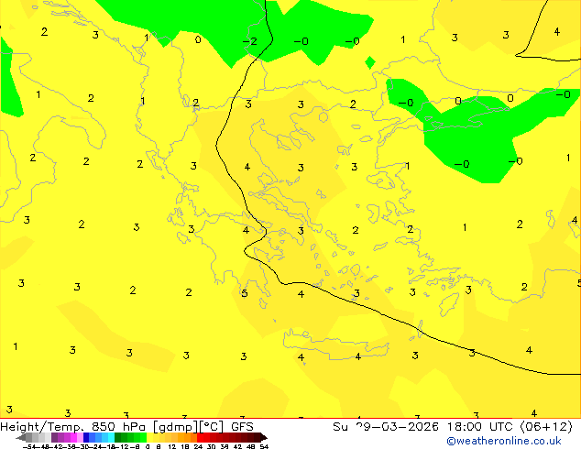Screen dimensions: 581x449
Task: Click the -2 temperature value on the map
Action: coord(250,41)
